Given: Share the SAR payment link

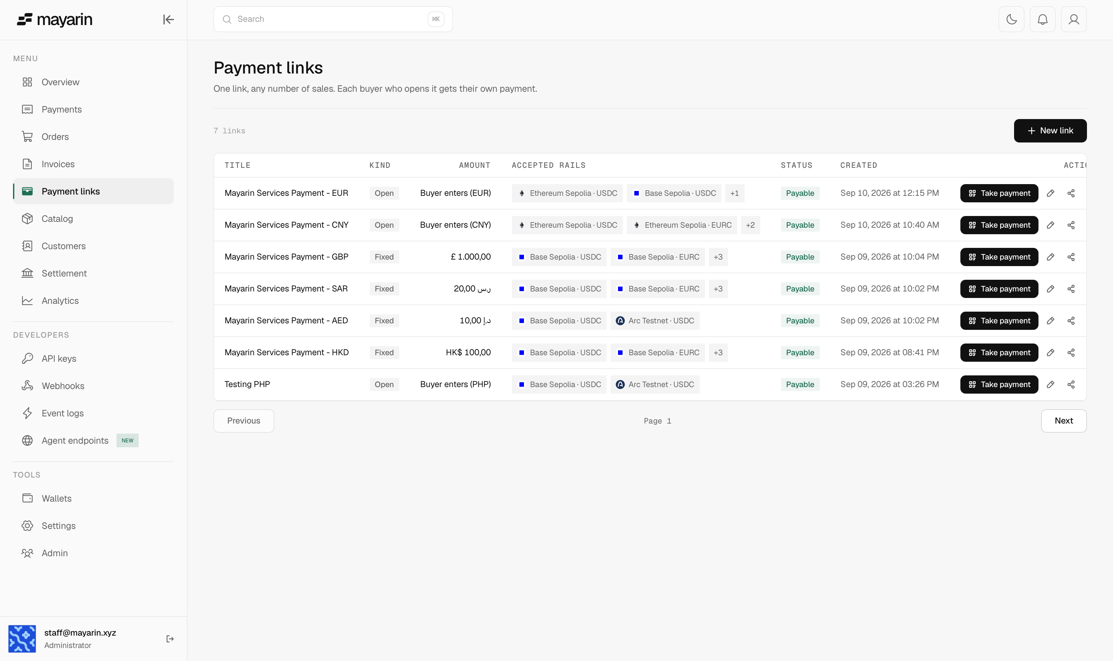Looking at the screenshot, I should coord(1071,289).
